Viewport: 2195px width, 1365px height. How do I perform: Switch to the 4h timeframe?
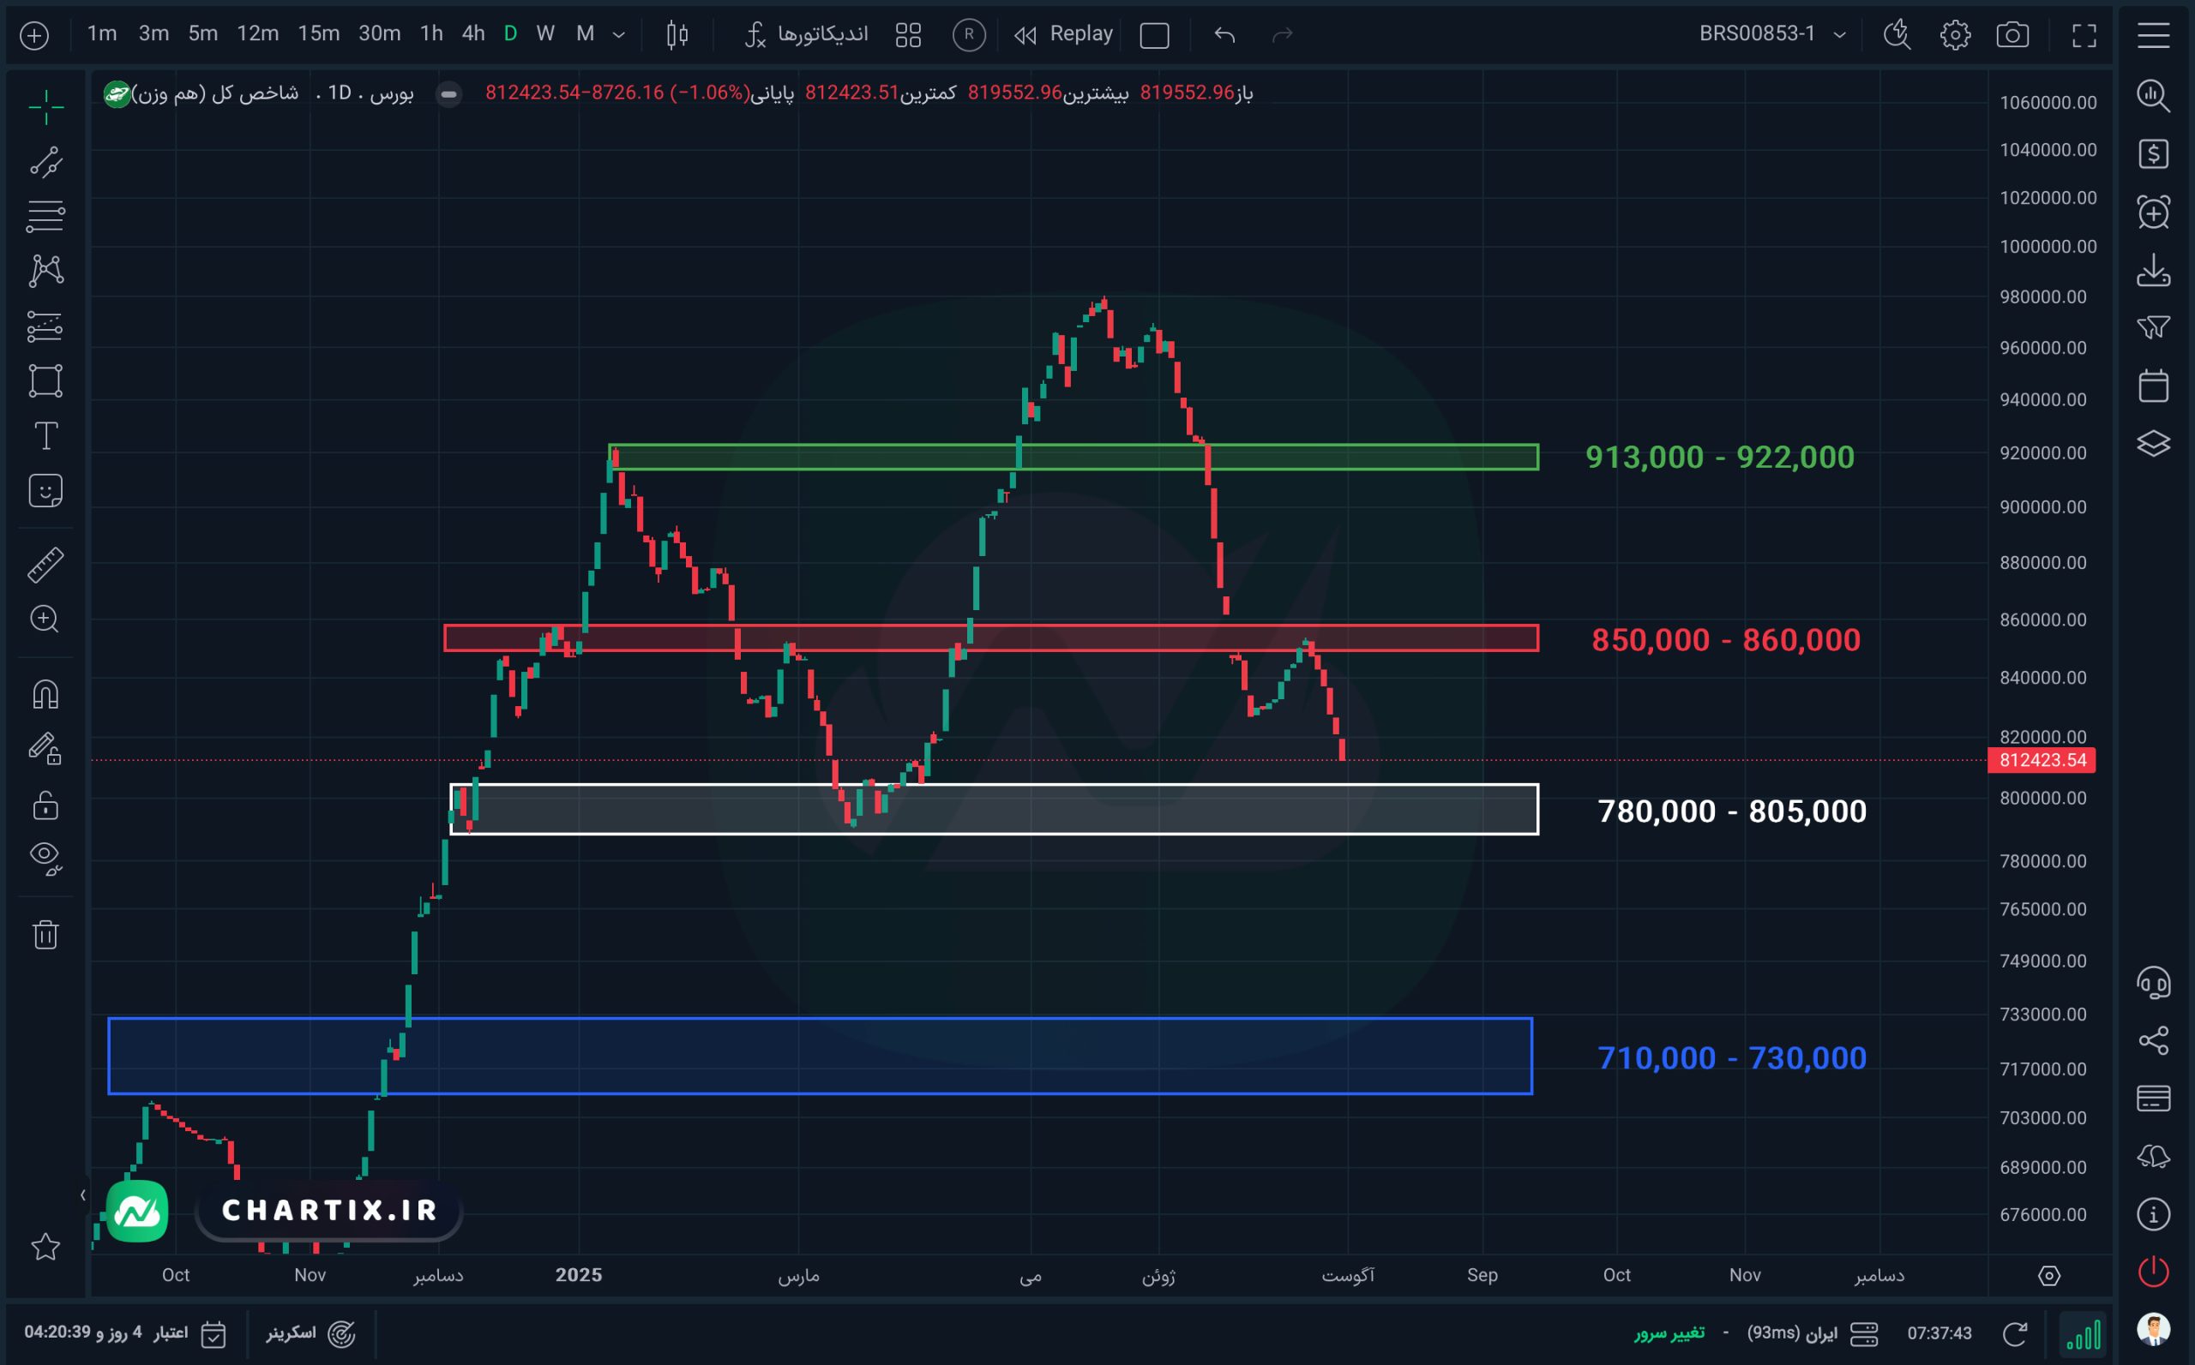tap(473, 34)
